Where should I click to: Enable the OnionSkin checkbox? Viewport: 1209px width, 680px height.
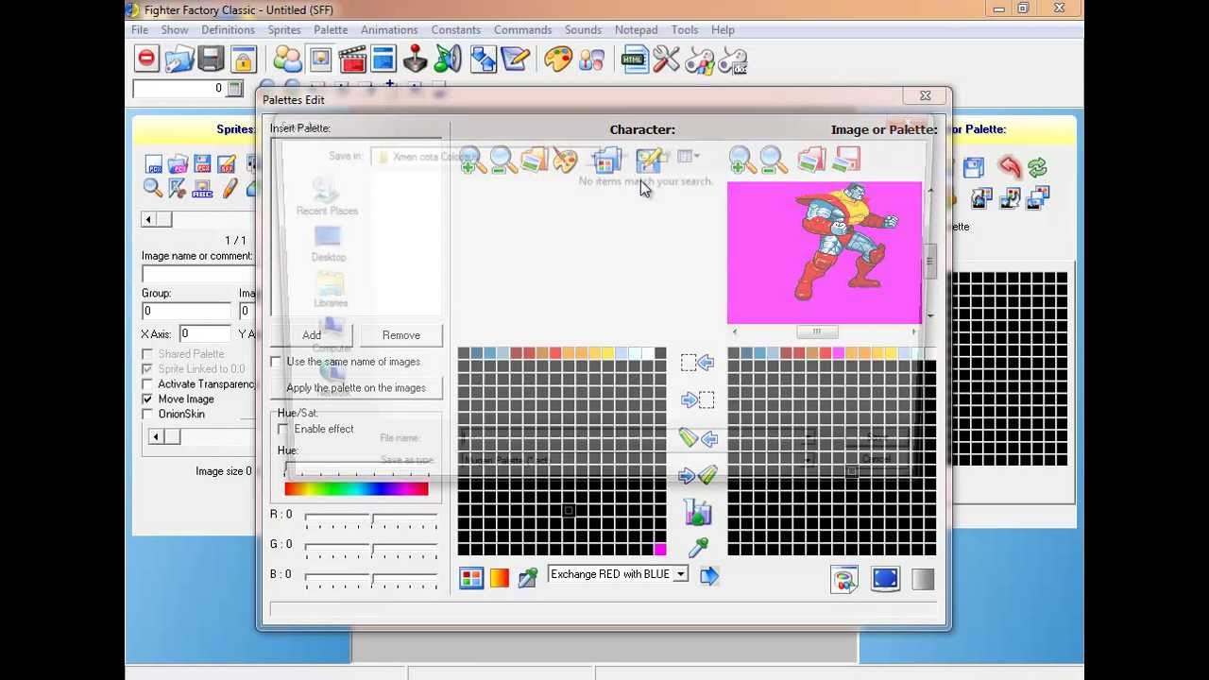coord(147,415)
